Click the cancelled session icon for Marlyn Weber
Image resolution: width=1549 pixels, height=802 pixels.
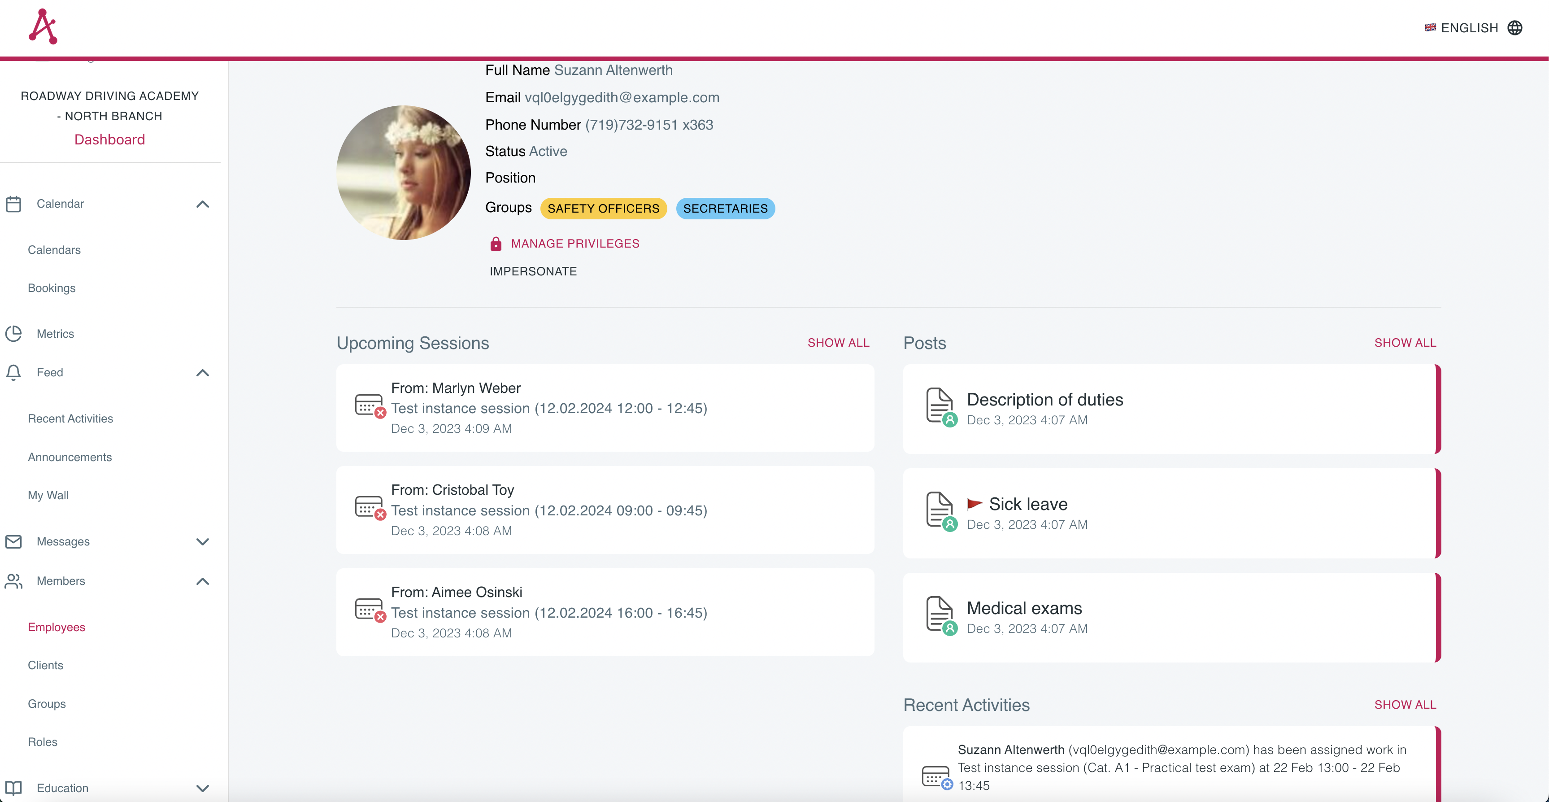369,407
